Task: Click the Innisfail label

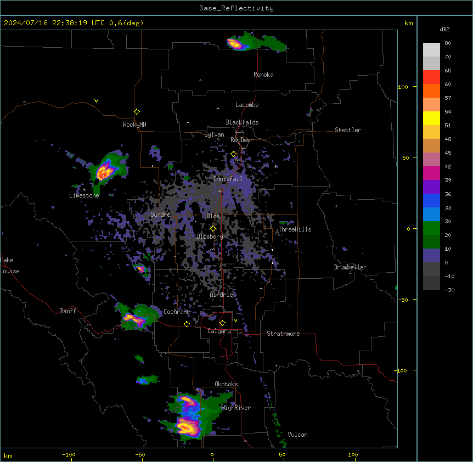Action: coord(228,179)
